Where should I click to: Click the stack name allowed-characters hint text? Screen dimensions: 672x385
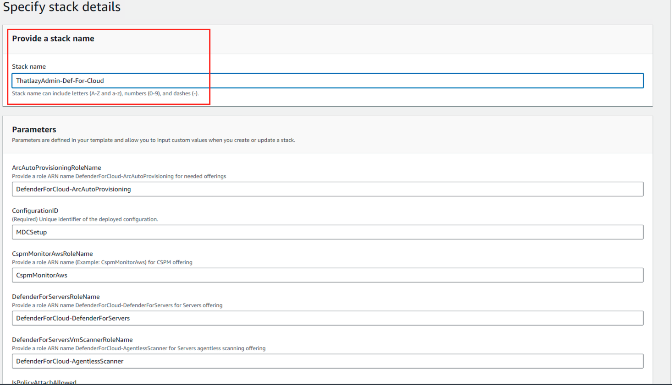[105, 93]
